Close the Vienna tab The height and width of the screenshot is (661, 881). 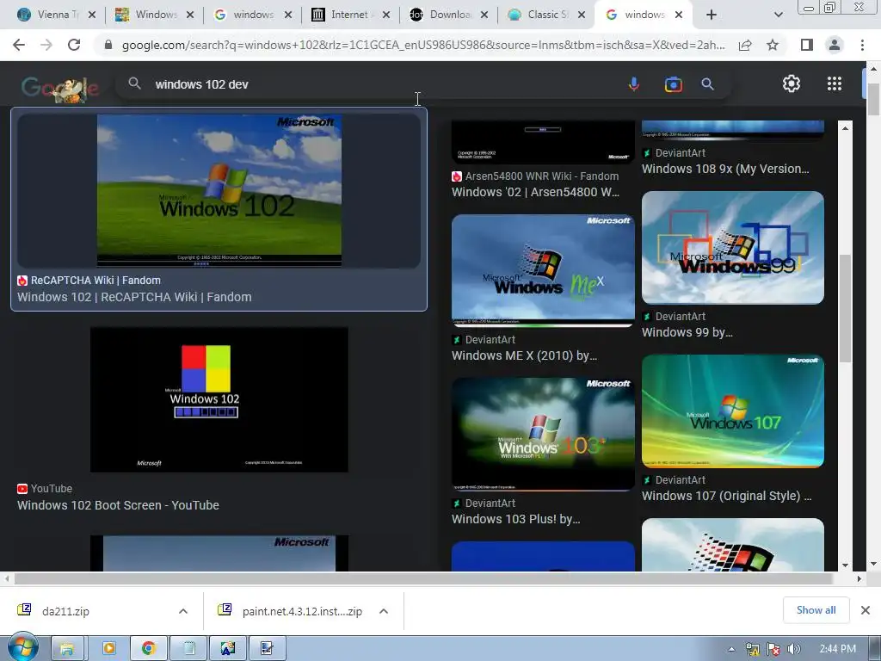92,15
